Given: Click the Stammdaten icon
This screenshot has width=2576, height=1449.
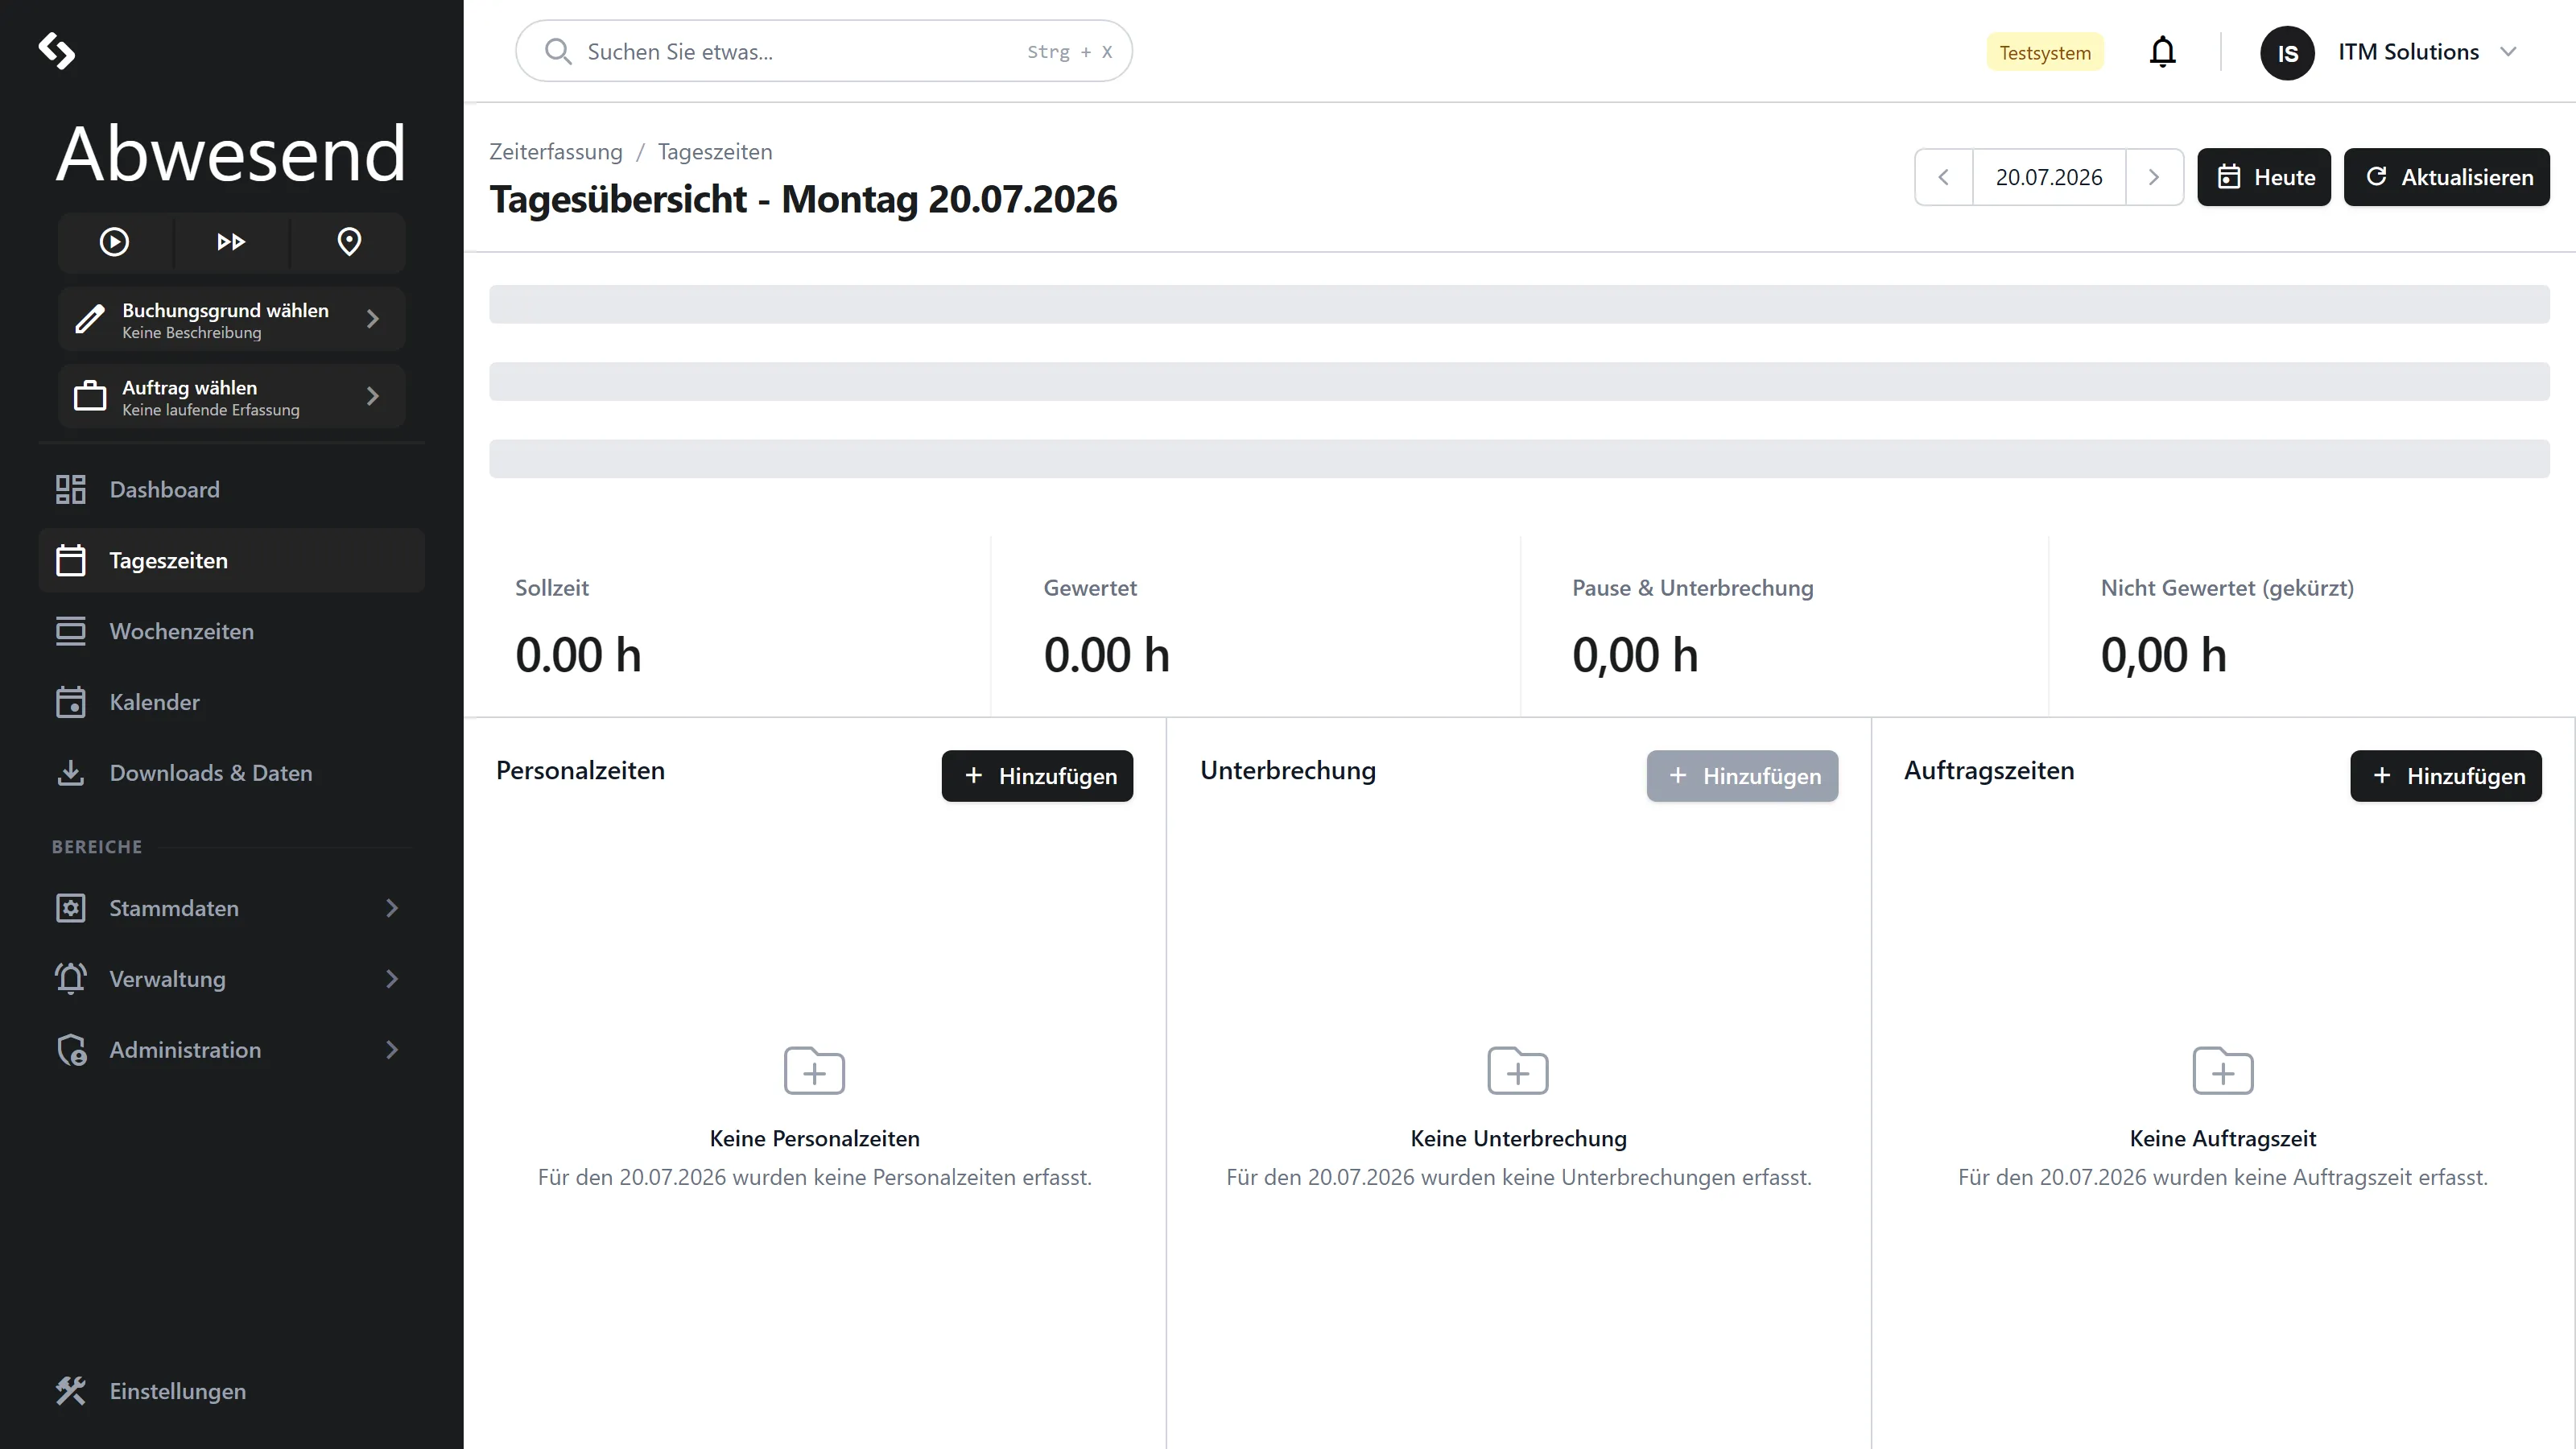Looking at the screenshot, I should tap(71, 908).
